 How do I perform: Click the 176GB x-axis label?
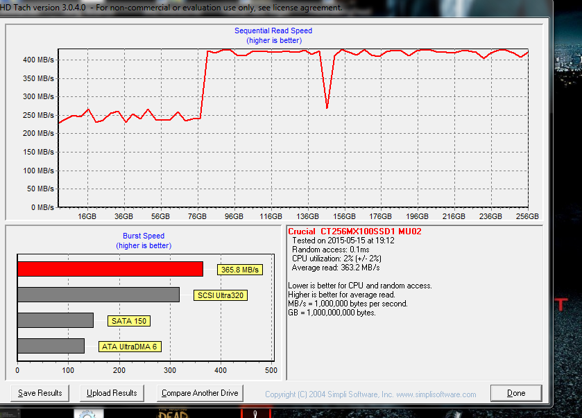pos(380,216)
